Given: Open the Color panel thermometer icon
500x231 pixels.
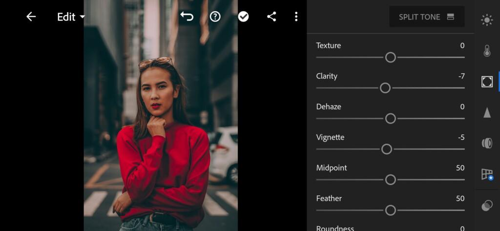Looking at the screenshot, I should coord(487,51).
